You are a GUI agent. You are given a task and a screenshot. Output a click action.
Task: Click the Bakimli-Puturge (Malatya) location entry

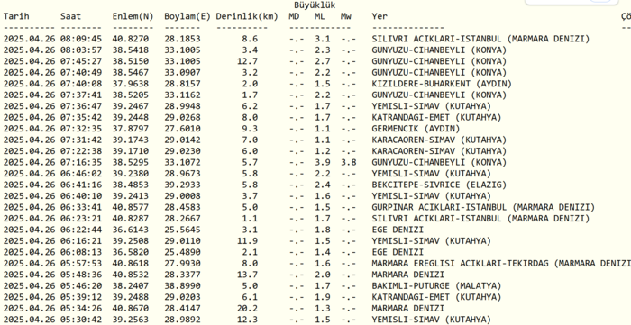tap(436, 286)
